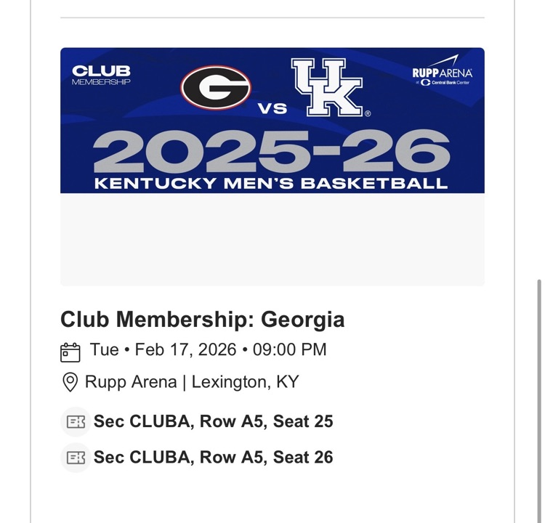Click the ticket icon for Seat 25
Viewport: 545px width, 523px height.
76,421
